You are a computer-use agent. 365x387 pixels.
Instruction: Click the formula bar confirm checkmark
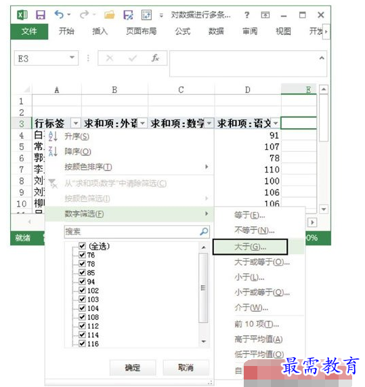pos(133,58)
